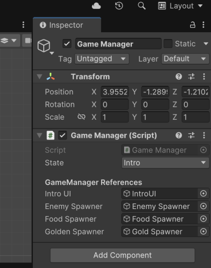Viewport: 211px width, 268px height.
Task: Collapse the Transform component foldout
Action: tap(39, 77)
